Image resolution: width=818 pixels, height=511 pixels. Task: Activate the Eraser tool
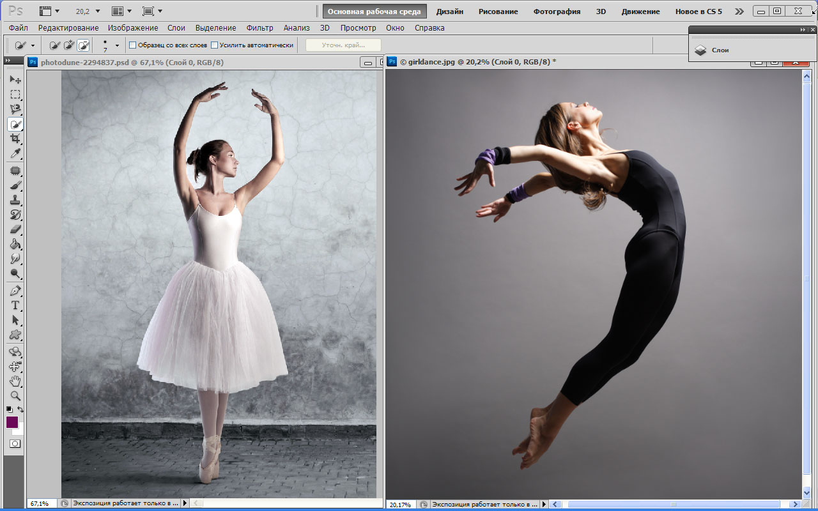15,229
